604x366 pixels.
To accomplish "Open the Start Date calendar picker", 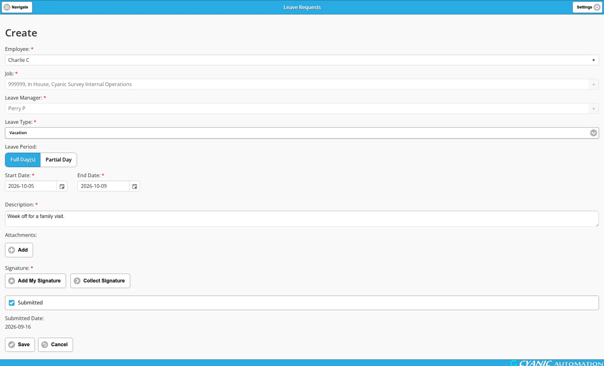I will (62, 186).
